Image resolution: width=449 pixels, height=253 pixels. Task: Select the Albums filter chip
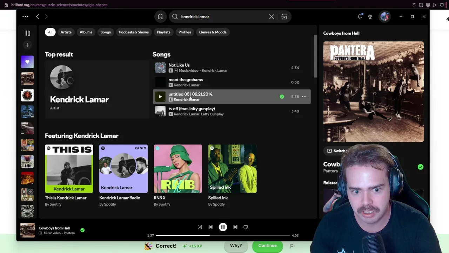pos(86,32)
